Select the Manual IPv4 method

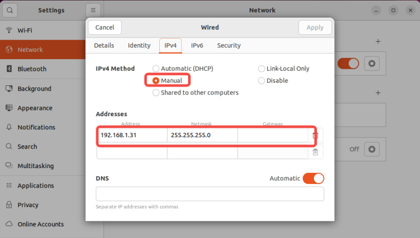point(156,81)
